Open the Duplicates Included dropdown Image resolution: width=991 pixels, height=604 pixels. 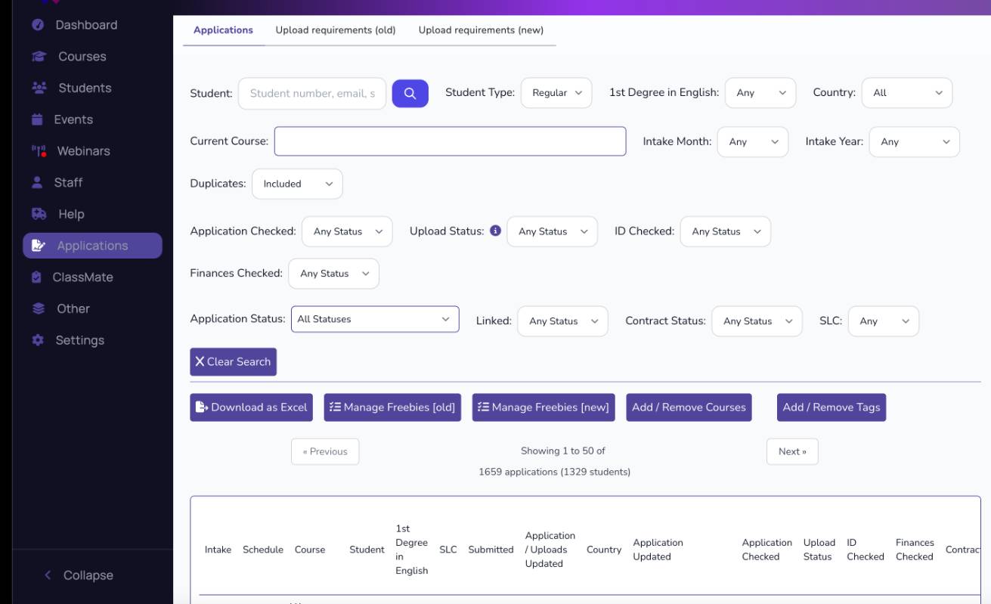297,184
